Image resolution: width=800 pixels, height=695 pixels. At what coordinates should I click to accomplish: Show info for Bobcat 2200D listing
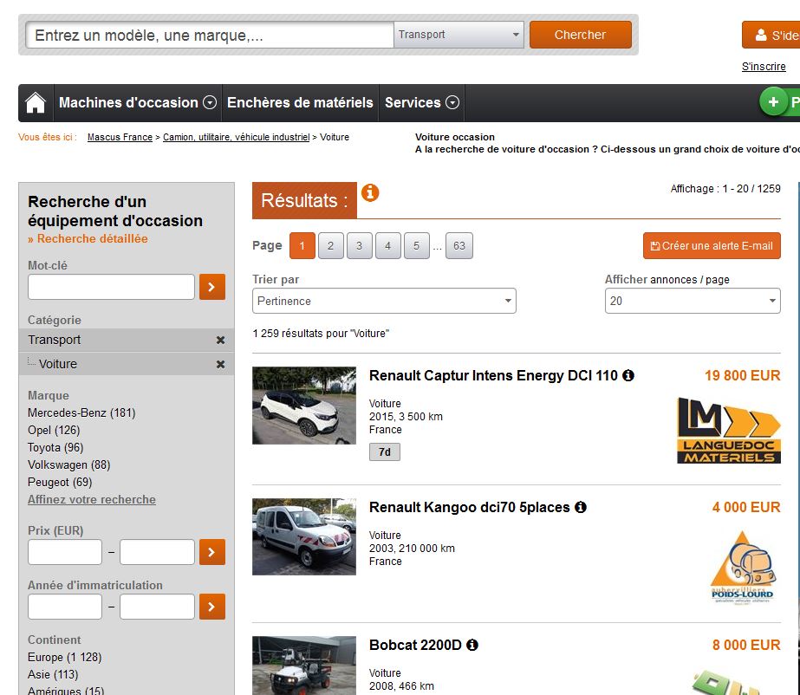pyautogui.click(x=472, y=645)
